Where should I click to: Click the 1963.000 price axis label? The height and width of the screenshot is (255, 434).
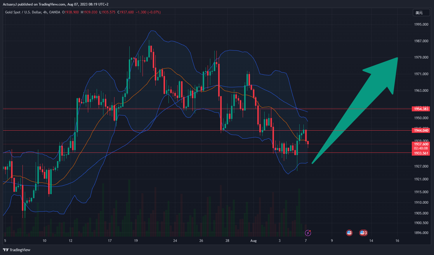(421, 91)
